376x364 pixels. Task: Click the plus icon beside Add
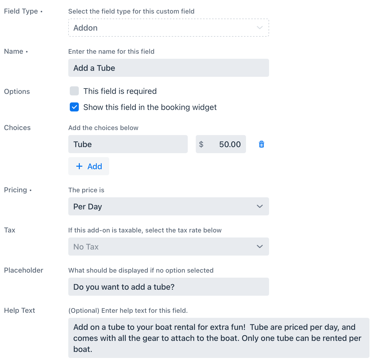tap(79, 166)
